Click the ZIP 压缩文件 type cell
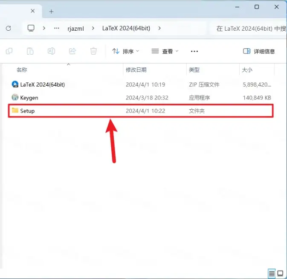The height and width of the screenshot is (279, 287). 204,84
